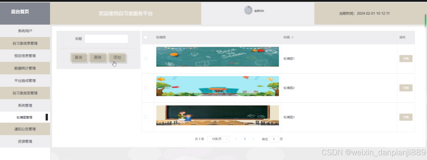427x160 pixels.
Task: Open 通知公告管理 menu item
Action: pos(25,129)
